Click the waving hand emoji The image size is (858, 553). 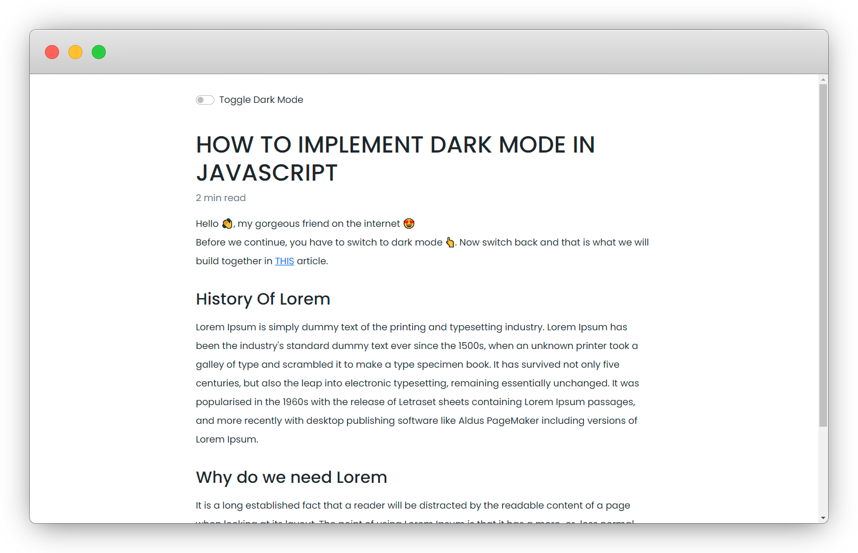pyautogui.click(x=227, y=223)
